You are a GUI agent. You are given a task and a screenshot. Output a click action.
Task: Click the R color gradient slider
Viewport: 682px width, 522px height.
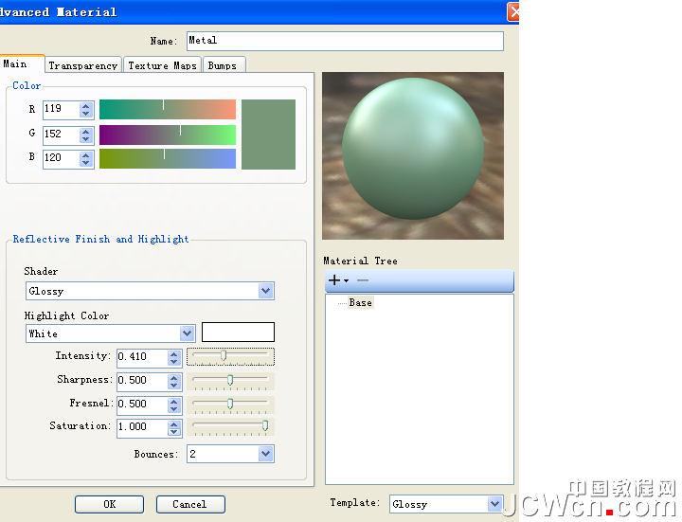(x=168, y=109)
